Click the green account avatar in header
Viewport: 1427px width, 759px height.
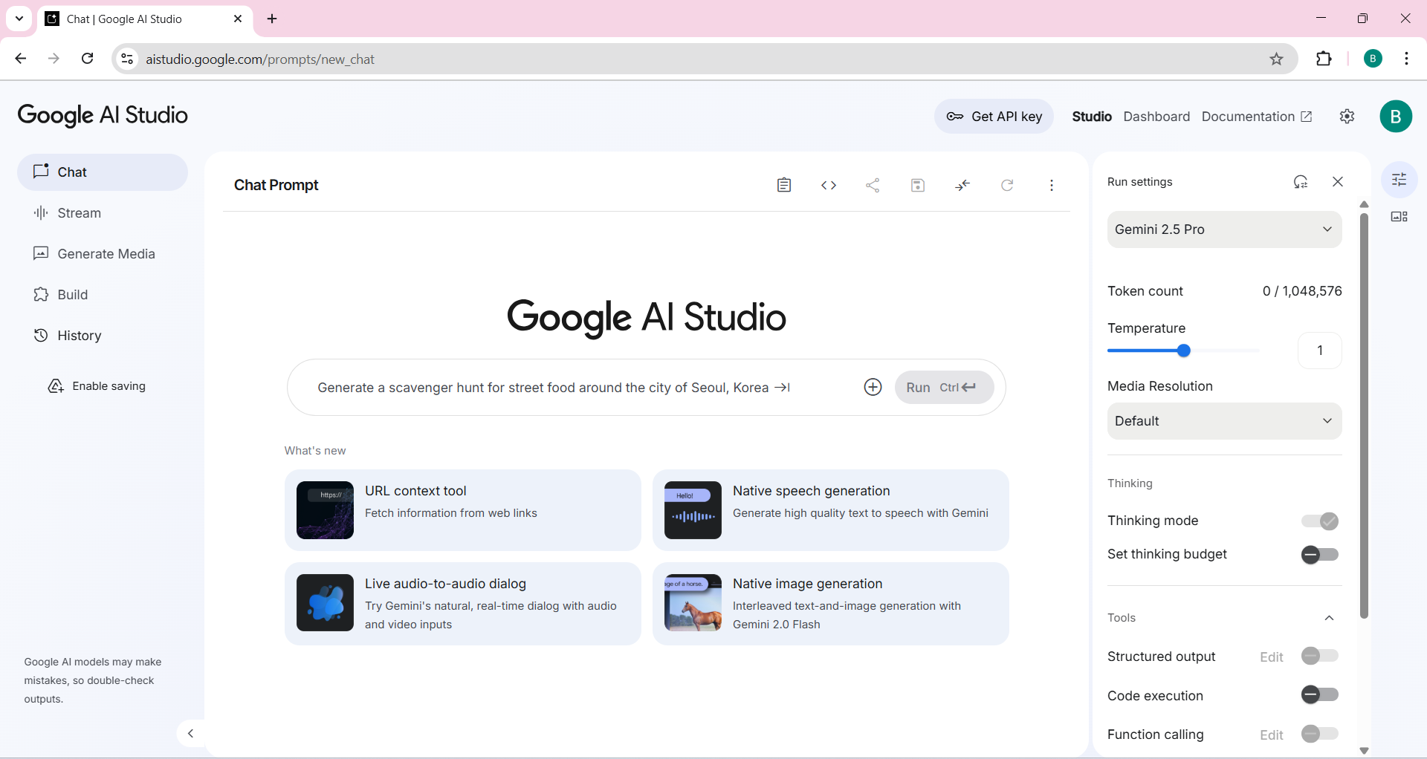[x=1396, y=117]
